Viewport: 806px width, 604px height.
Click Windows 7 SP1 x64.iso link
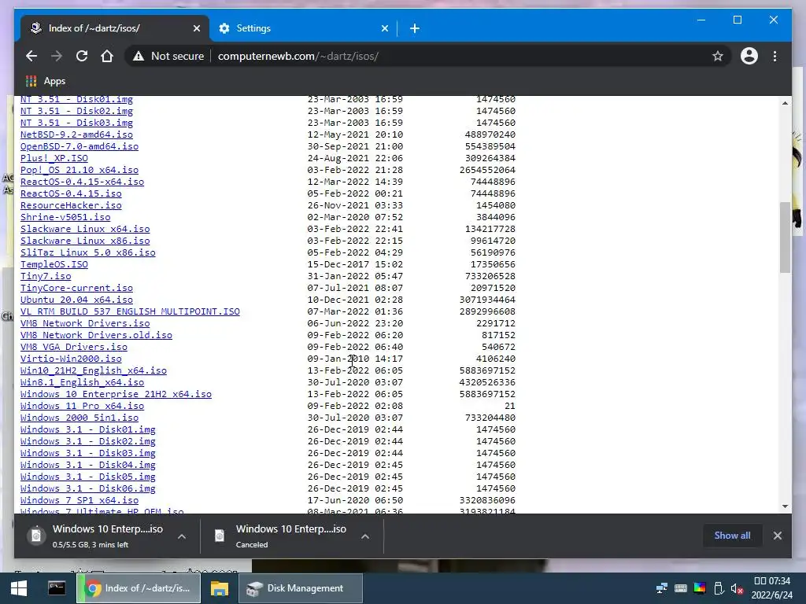coord(79,501)
